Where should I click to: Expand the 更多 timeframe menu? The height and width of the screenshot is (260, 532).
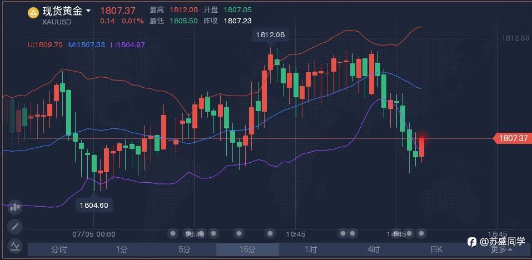click(501, 249)
